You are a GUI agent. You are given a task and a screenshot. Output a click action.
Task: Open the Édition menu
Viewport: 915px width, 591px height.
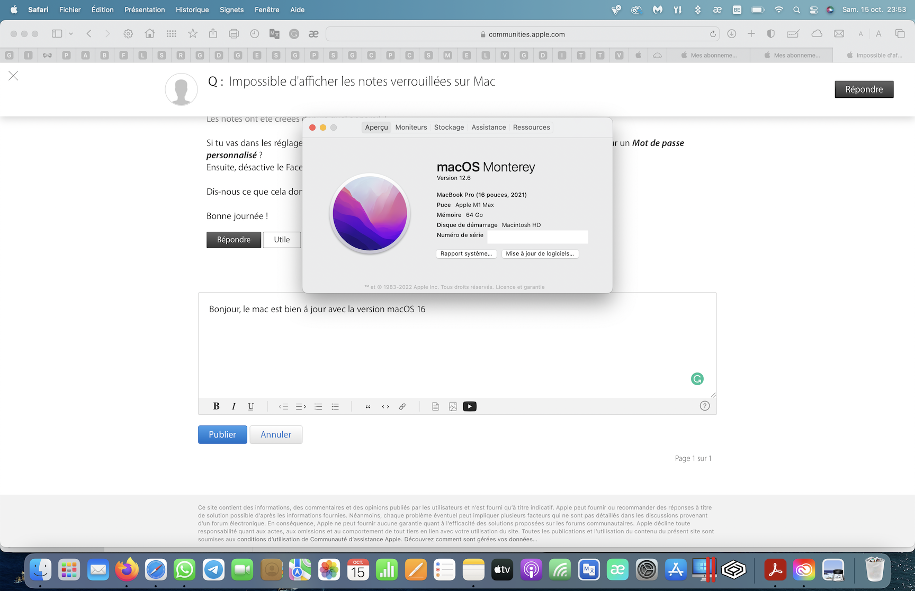coord(103,10)
